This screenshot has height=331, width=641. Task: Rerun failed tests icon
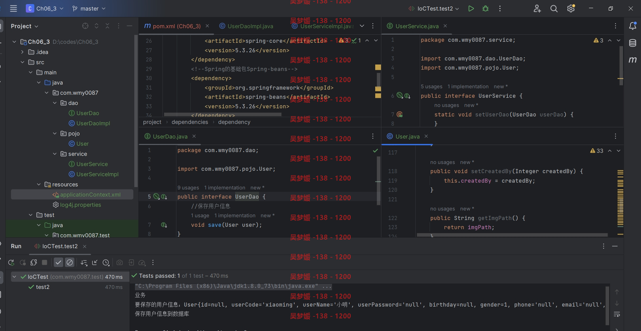[x=22, y=262]
